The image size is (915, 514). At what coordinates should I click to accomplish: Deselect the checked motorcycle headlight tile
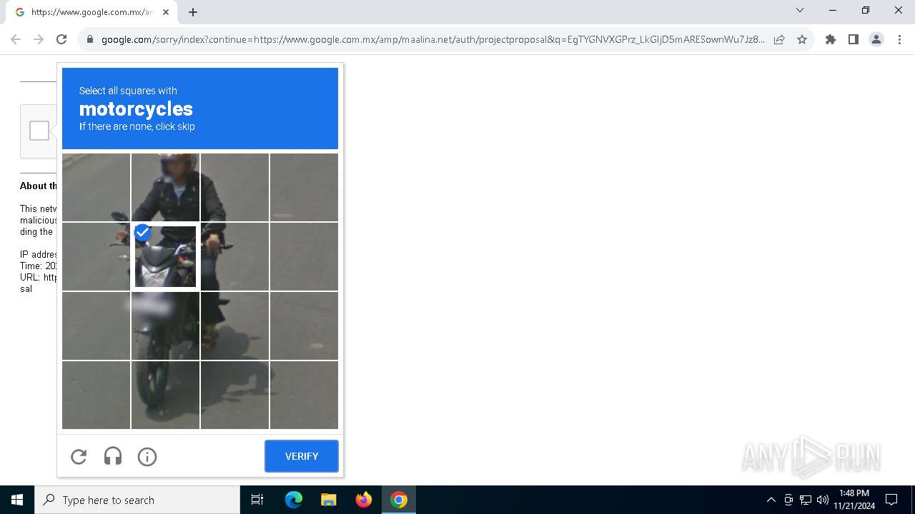(165, 256)
